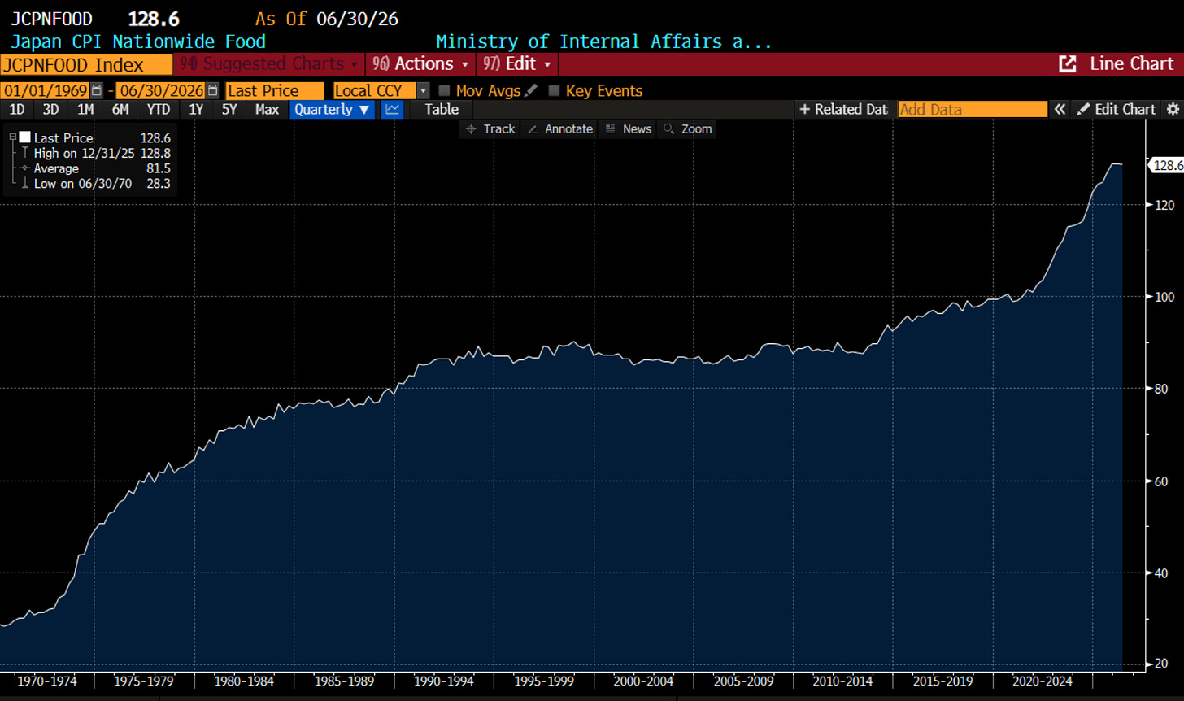Click the Mov Avgs pencil edit icon
The image size is (1184, 701).
click(531, 91)
